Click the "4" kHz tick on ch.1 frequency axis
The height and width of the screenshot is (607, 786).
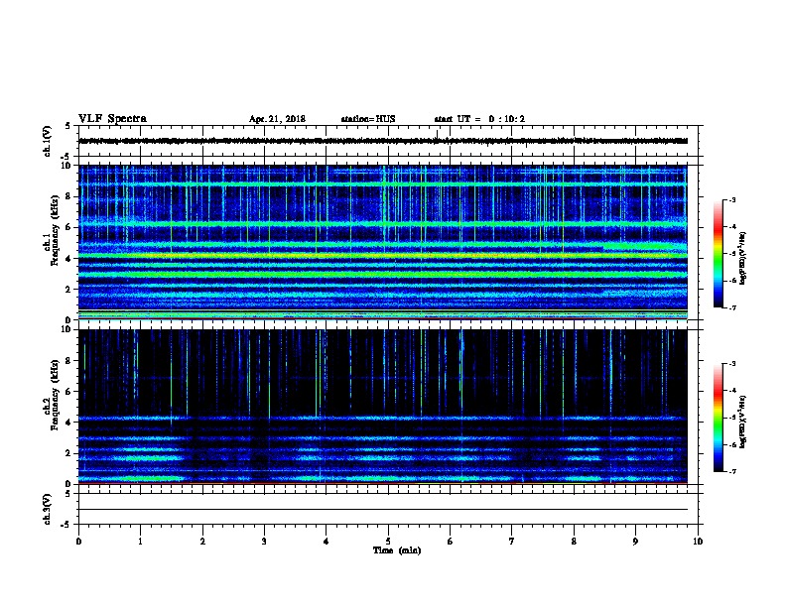[x=68, y=259]
